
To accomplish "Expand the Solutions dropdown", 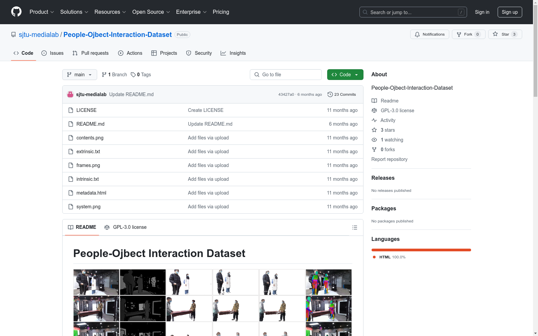I will tap(74, 12).
